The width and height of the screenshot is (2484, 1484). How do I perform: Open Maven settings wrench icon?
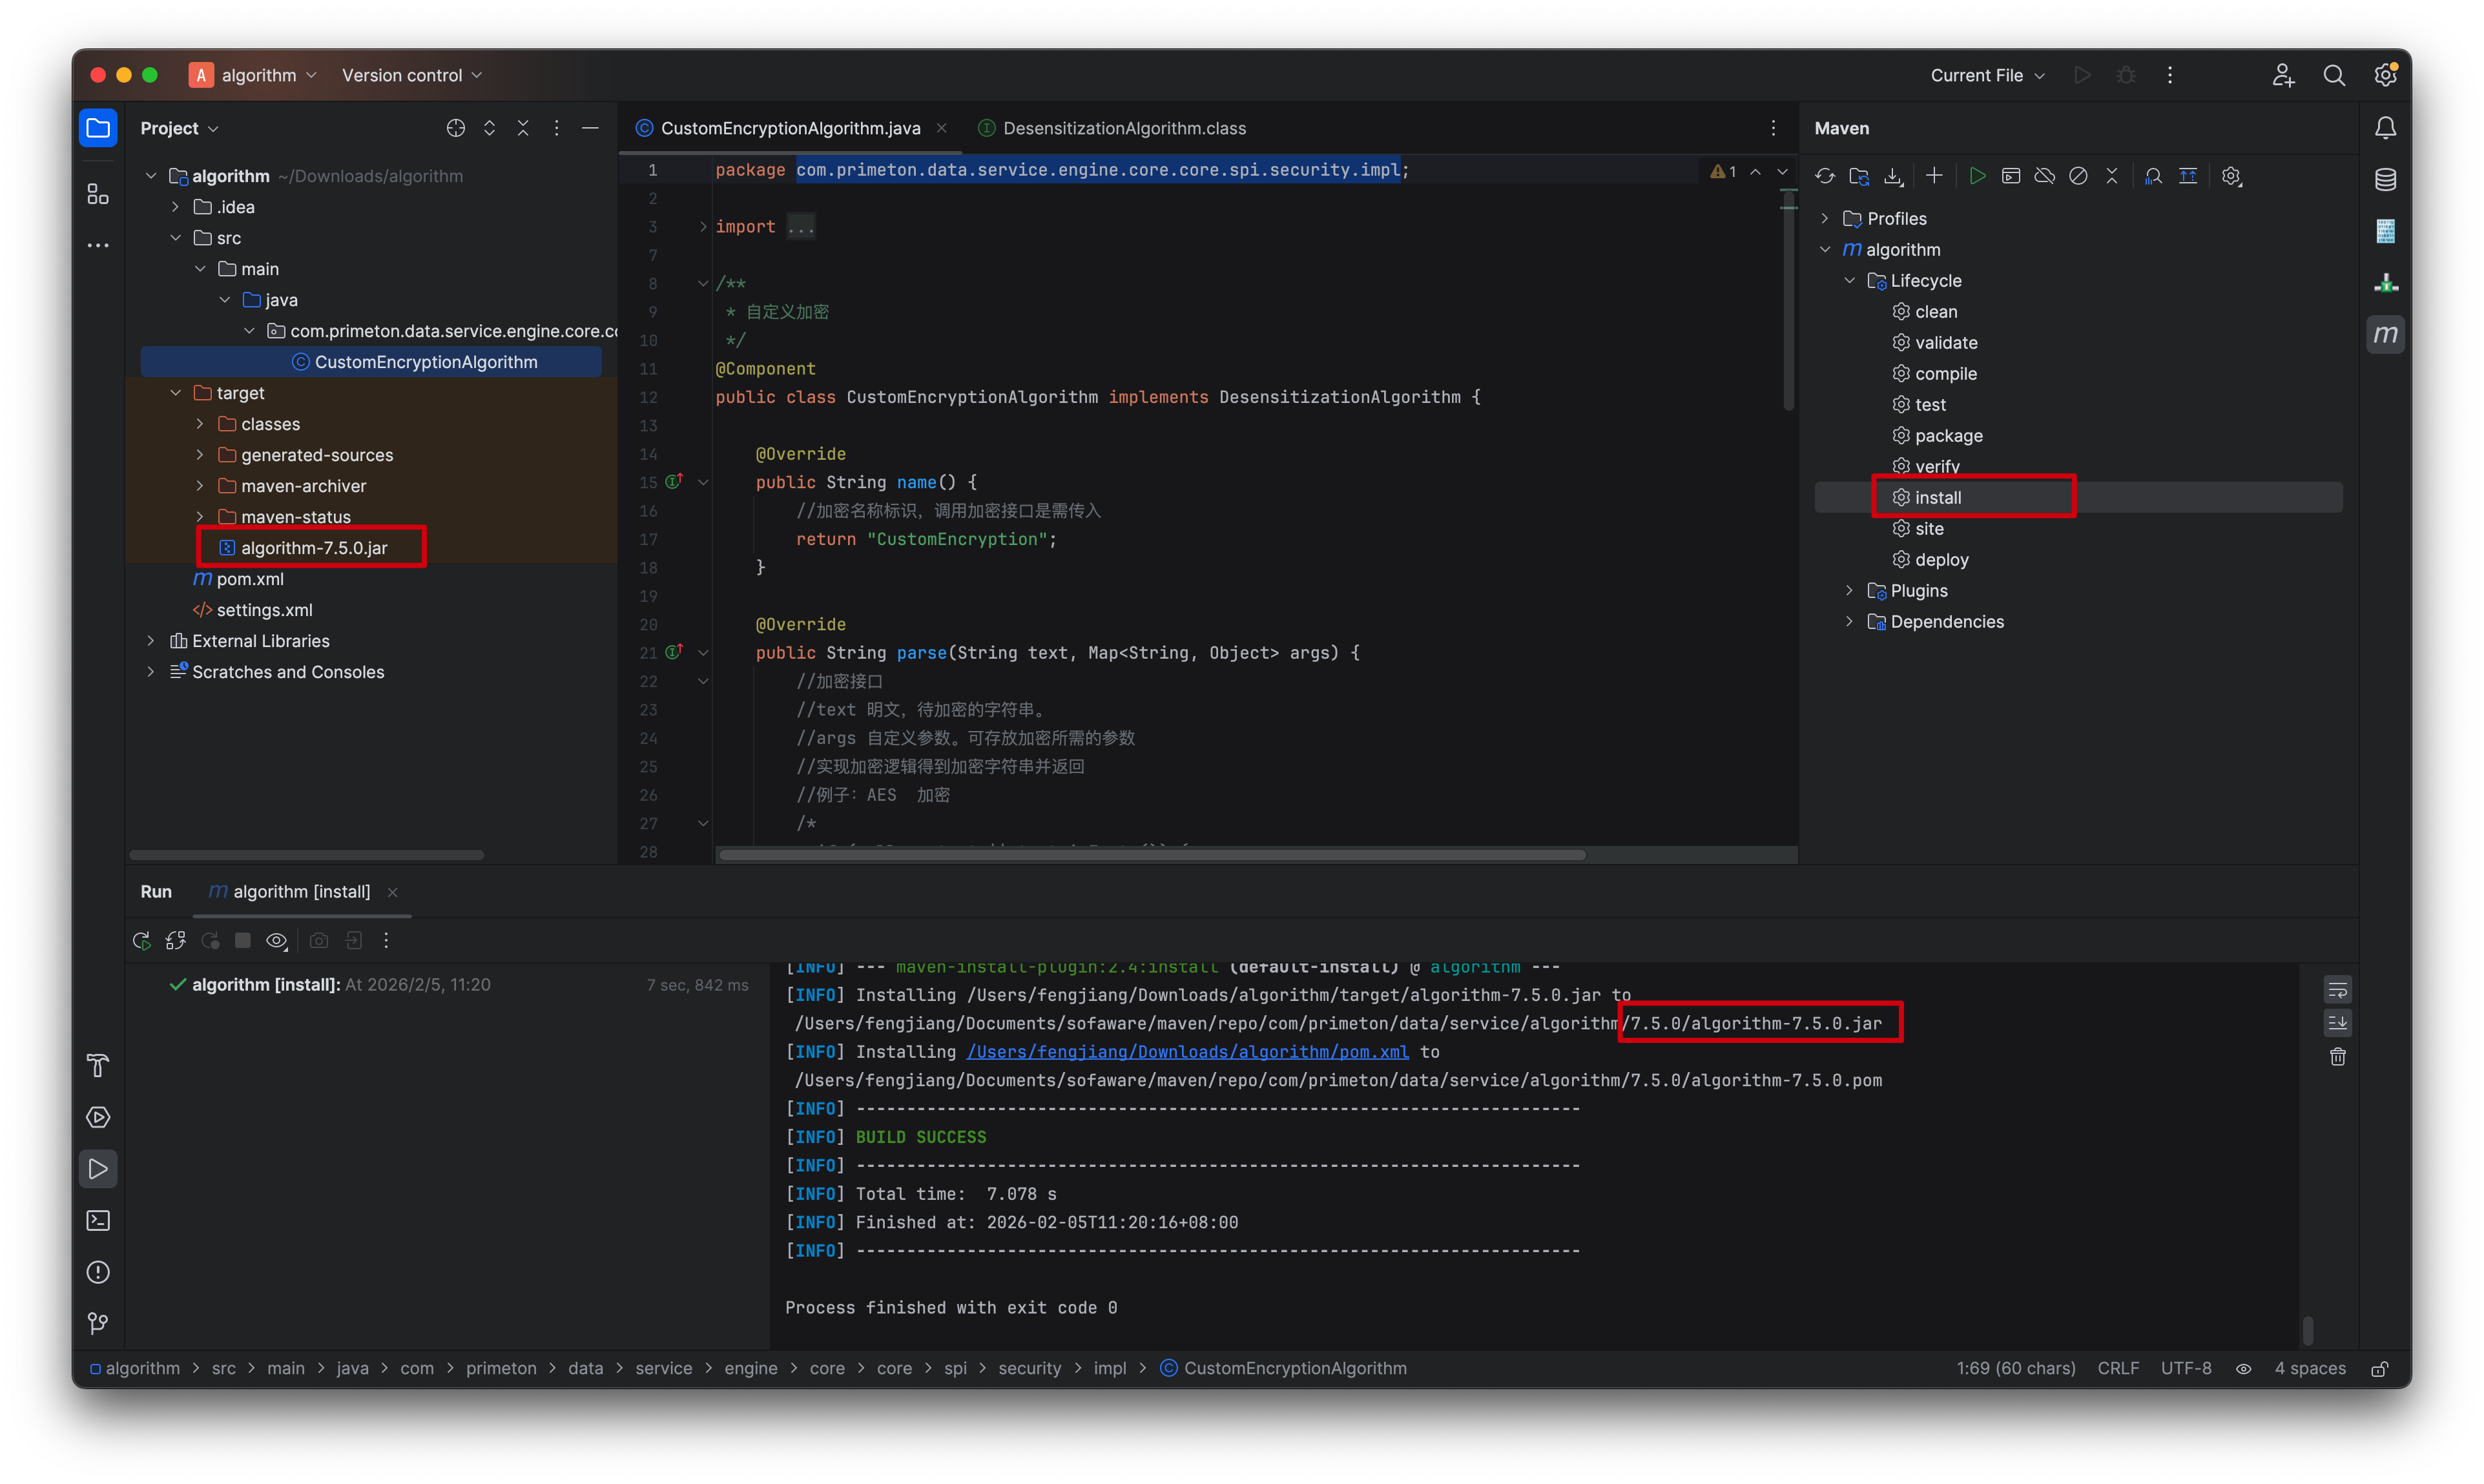(2231, 176)
